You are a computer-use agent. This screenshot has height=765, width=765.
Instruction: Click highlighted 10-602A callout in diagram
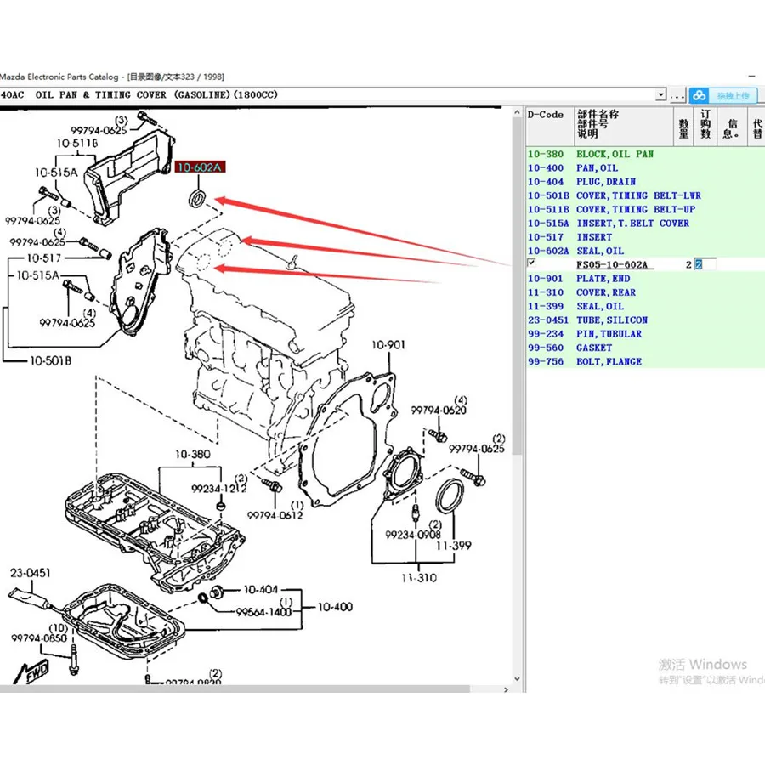(x=200, y=167)
